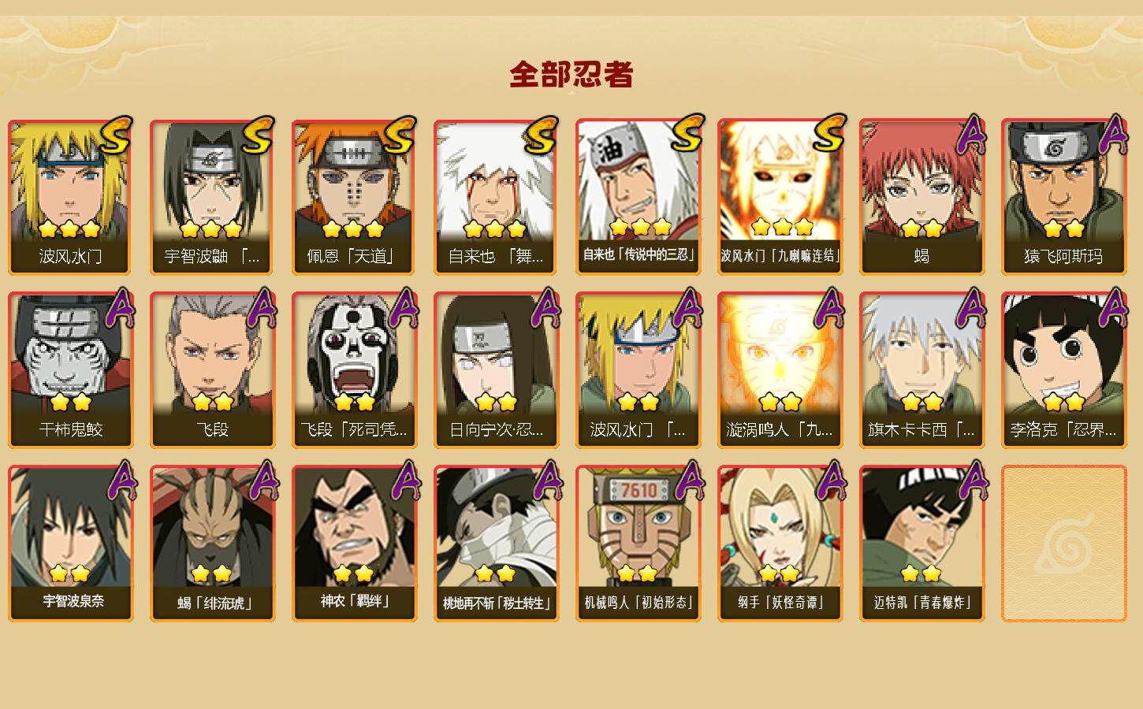Open the 蝎 A-rank ninja card
The height and width of the screenshot is (709, 1143).
click(x=922, y=197)
